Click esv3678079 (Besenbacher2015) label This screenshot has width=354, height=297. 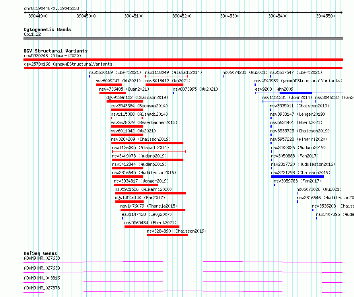click(x=144, y=122)
